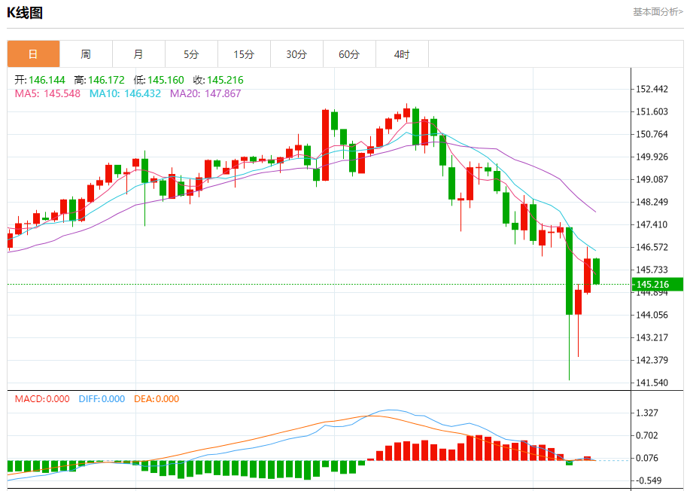
Task: Click the 148.249 price axis label
Action: pyautogui.click(x=652, y=202)
